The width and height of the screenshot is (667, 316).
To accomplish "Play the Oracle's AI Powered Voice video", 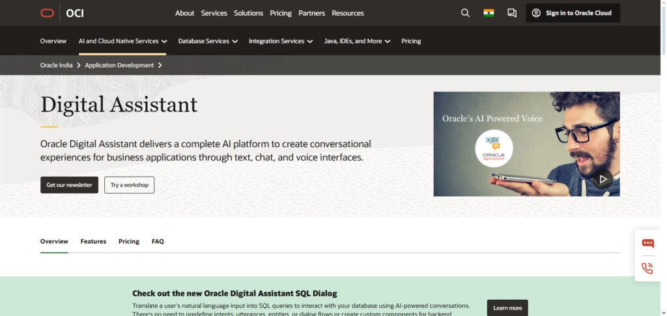I will [603, 179].
